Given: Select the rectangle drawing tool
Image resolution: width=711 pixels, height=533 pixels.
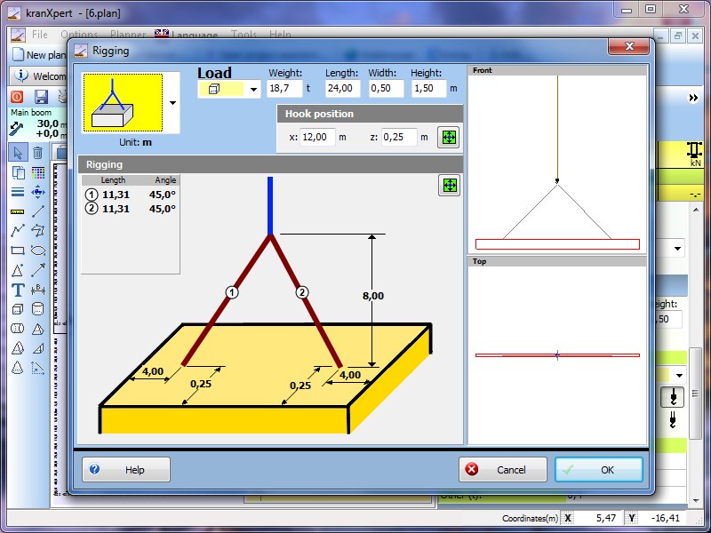Looking at the screenshot, I should pyautogui.click(x=18, y=251).
